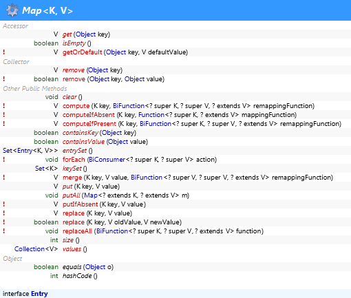Open the putAll method
The height and width of the screenshot is (298, 351).
coord(72,195)
